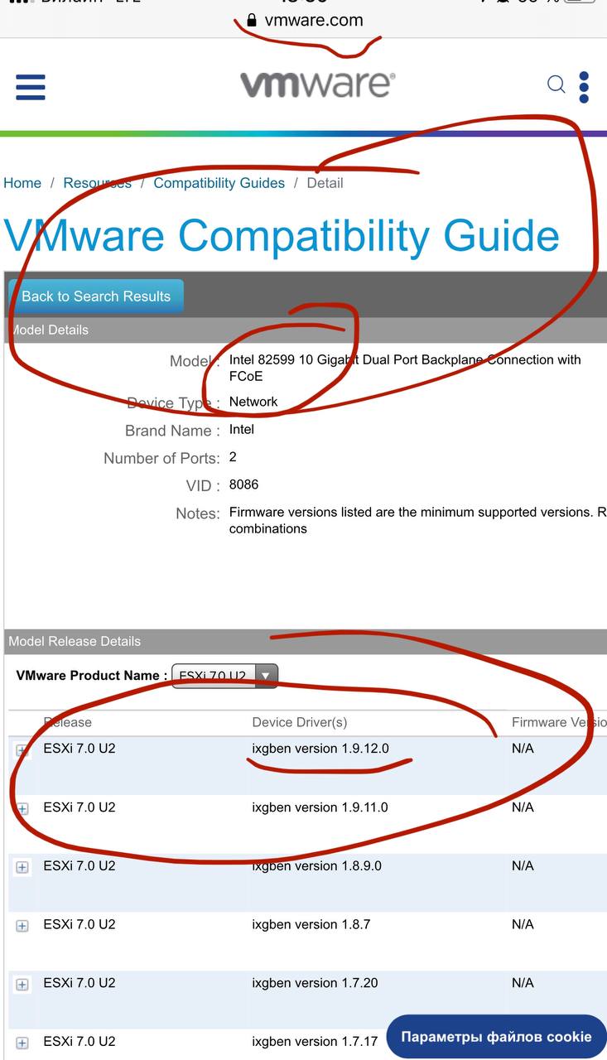Expand the ixgben version 1.8.9.0 row
Image resolution: width=607 pixels, height=1060 pixels.
22,867
